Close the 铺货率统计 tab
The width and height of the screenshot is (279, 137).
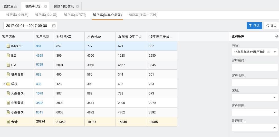pyautogui.click(x=46, y=6)
